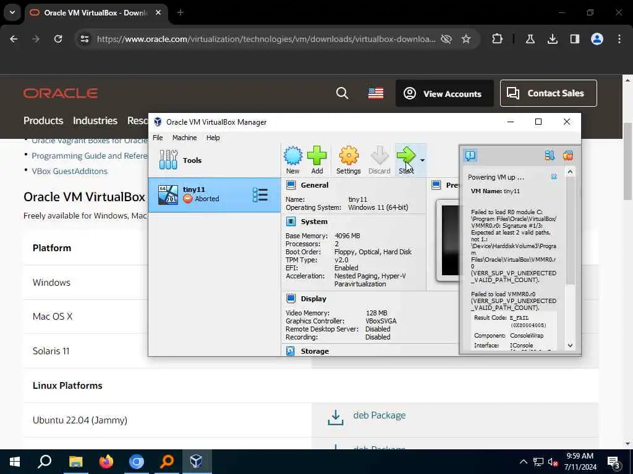Toggle the notification center icon
Image resolution: width=633 pixels, height=474 pixels.
[470, 155]
